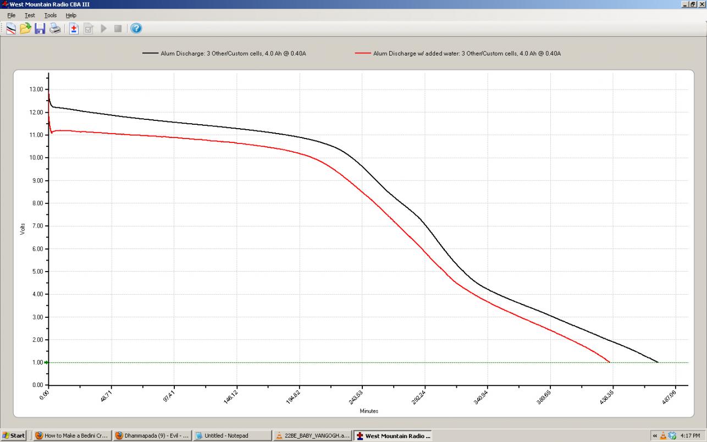Save the graph using the floppy disk icon
707x442 pixels.
[x=40, y=29]
